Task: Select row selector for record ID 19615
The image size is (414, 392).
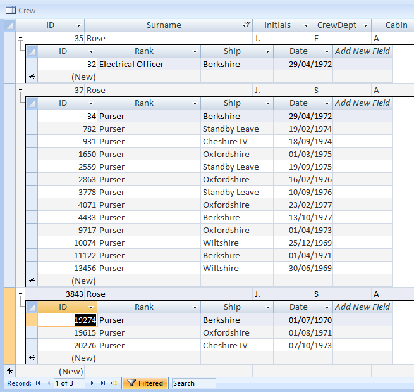Action: (32, 332)
